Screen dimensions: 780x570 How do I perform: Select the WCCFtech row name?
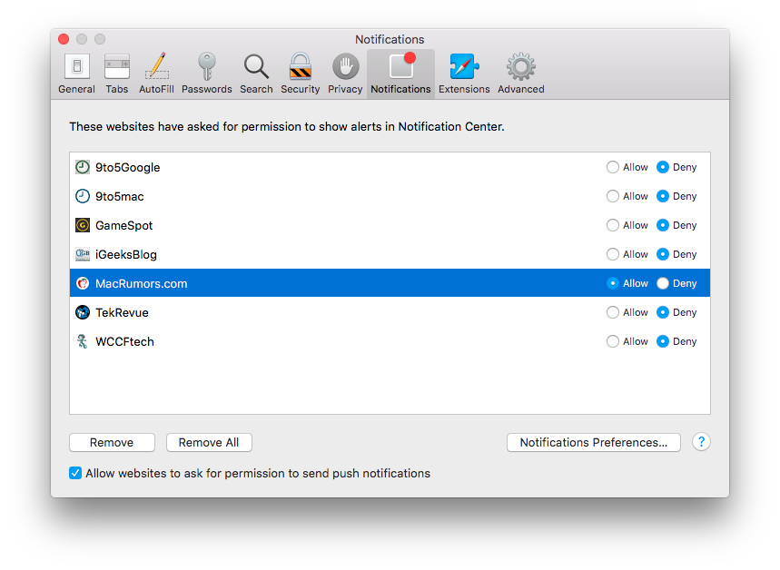(x=125, y=341)
